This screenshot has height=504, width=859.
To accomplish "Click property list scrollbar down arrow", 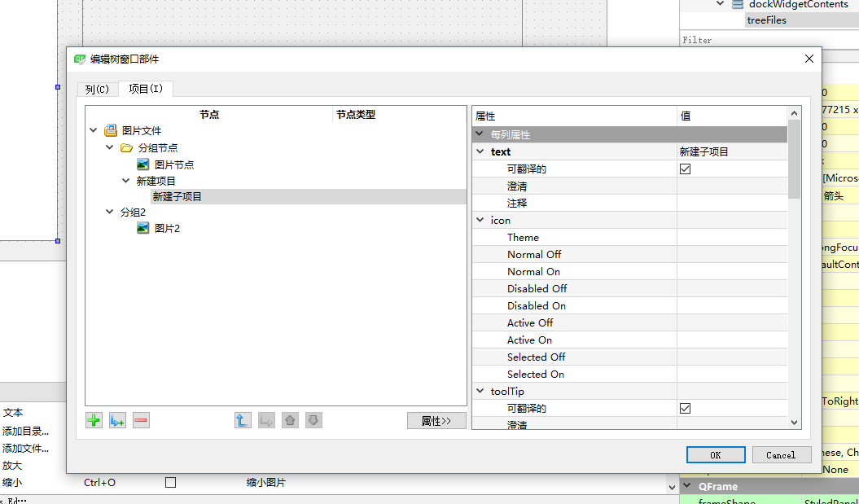I will 795,423.
